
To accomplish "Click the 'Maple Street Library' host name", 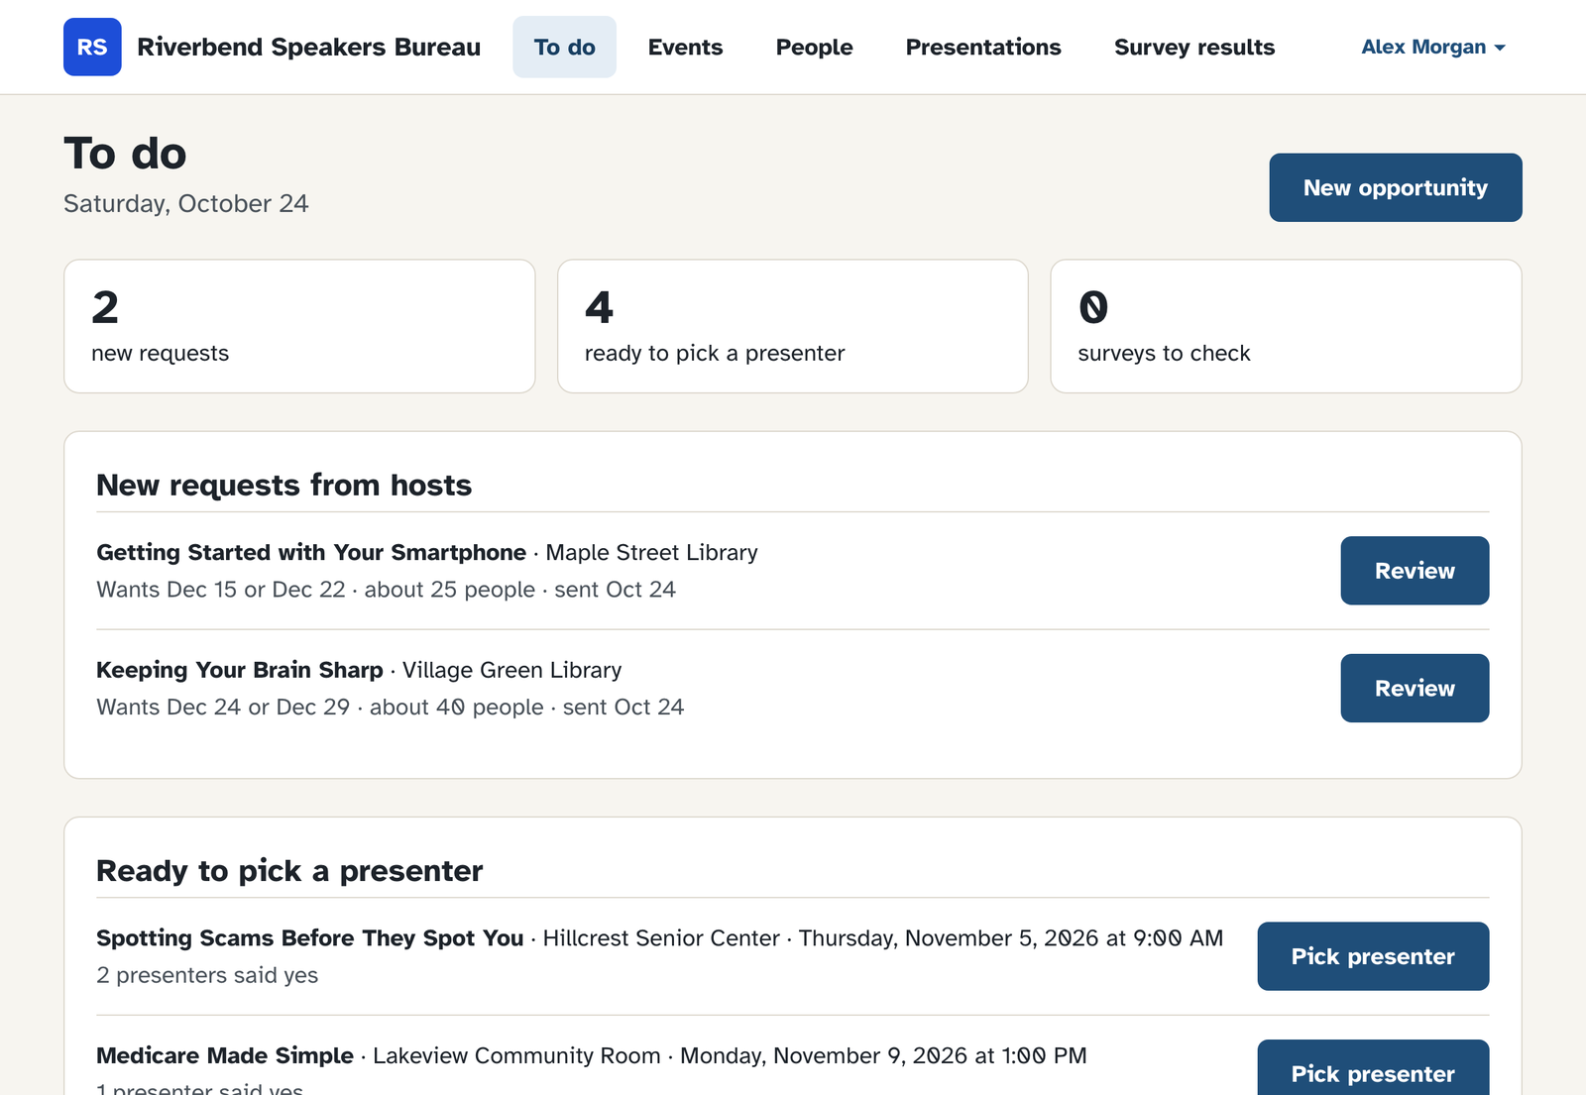I will 651,552.
